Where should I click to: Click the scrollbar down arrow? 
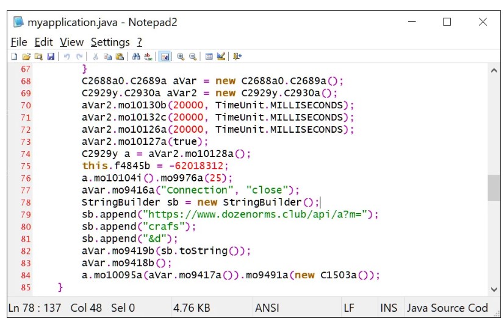pyautogui.click(x=494, y=290)
